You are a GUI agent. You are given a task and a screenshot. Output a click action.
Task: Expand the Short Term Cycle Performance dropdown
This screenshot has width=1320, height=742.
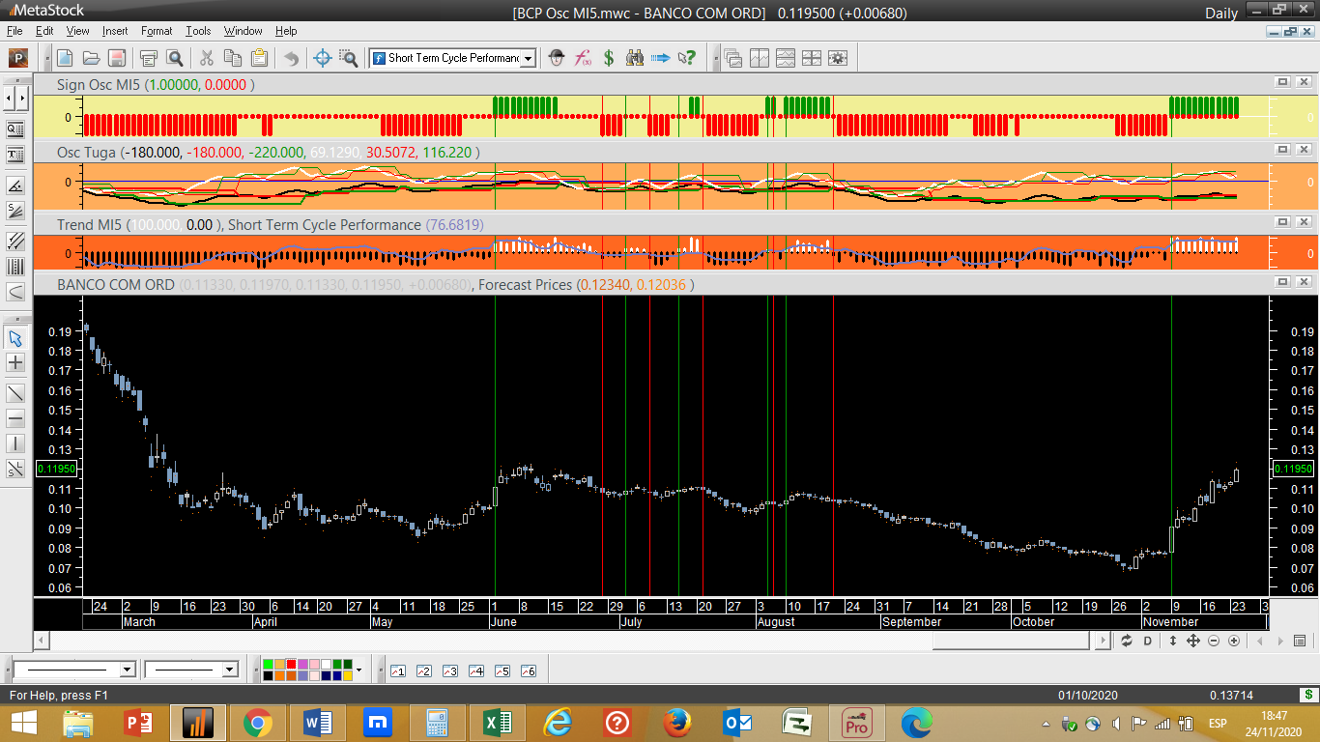pyautogui.click(x=528, y=58)
